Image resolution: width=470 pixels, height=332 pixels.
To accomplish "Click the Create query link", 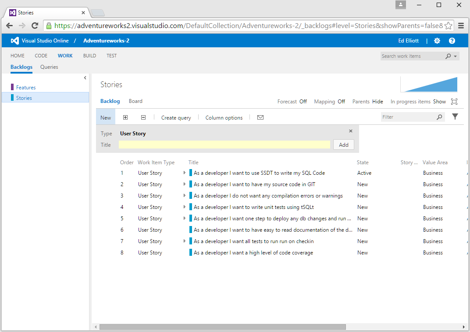I will point(176,117).
